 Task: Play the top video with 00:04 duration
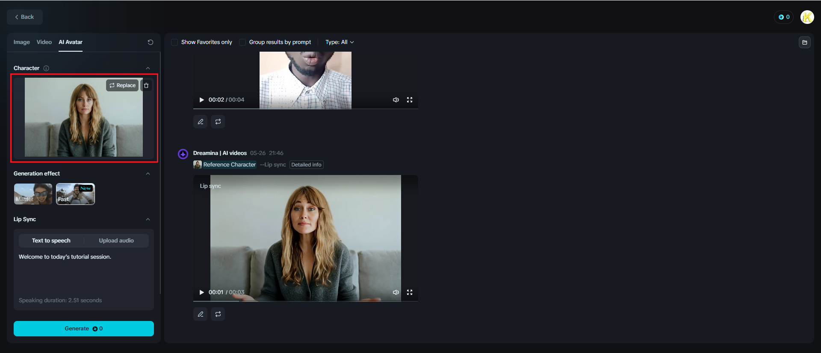(201, 100)
